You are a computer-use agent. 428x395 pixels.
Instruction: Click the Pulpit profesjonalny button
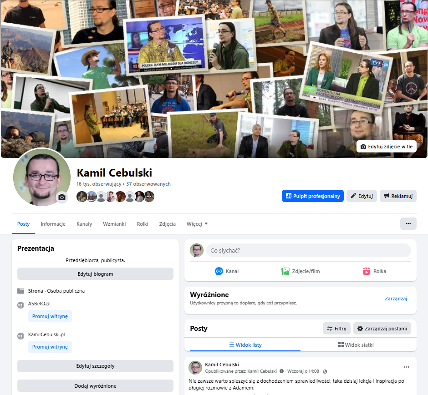pyautogui.click(x=312, y=196)
